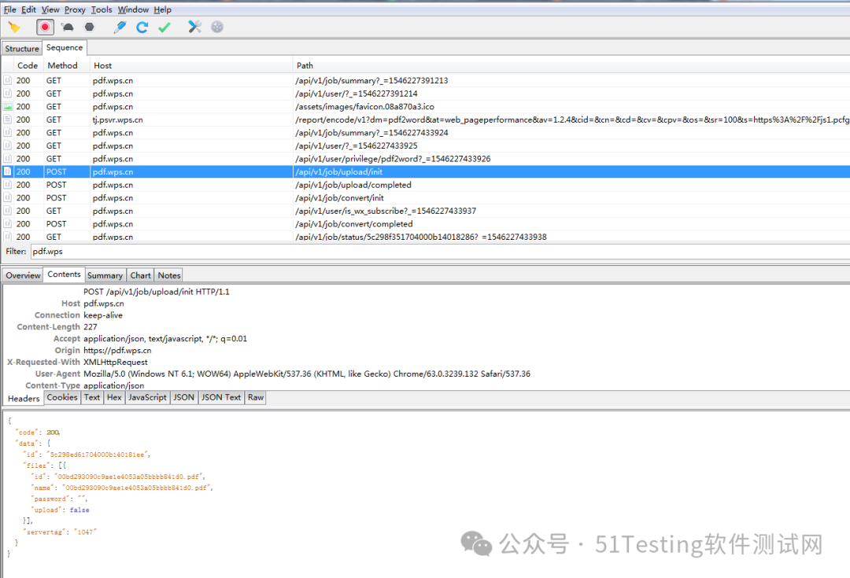The image size is (850, 578).
Task: Click the User-Agent Mozilla/5.0 header value
Action: point(307,374)
